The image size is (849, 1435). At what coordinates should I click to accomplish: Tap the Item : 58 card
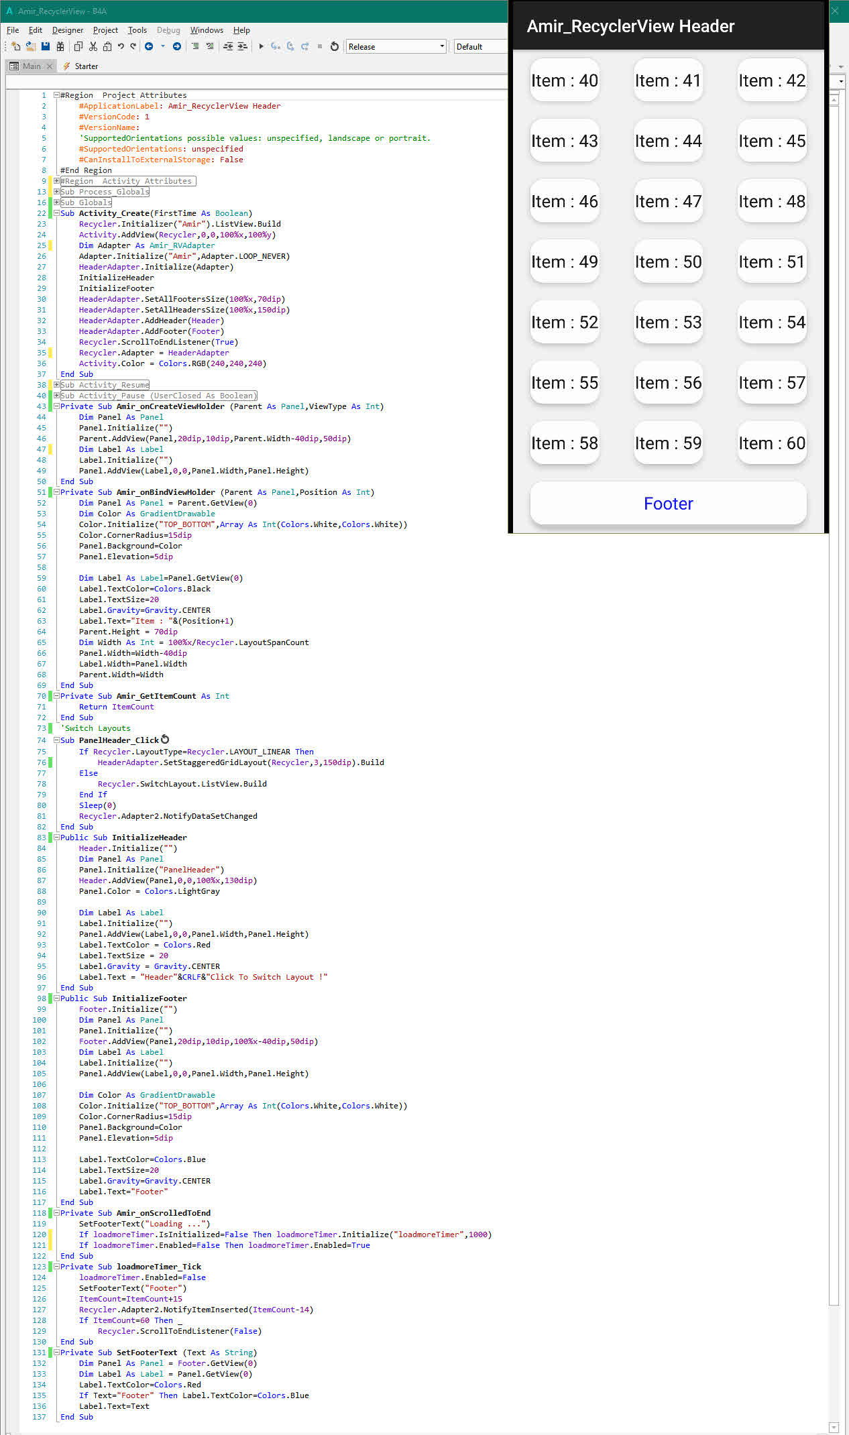click(565, 443)
